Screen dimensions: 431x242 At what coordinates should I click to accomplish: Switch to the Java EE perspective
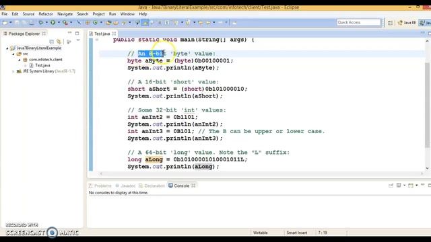pos(407,23)
